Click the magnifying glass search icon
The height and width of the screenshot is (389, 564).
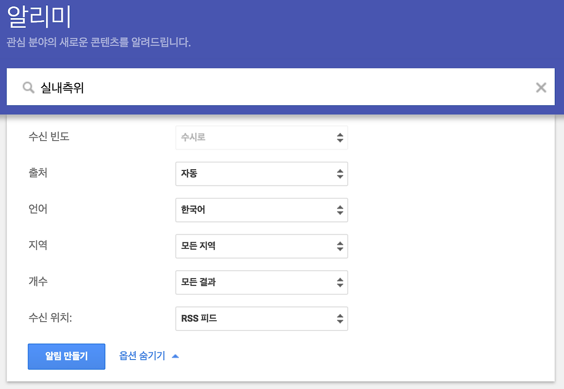29,88
